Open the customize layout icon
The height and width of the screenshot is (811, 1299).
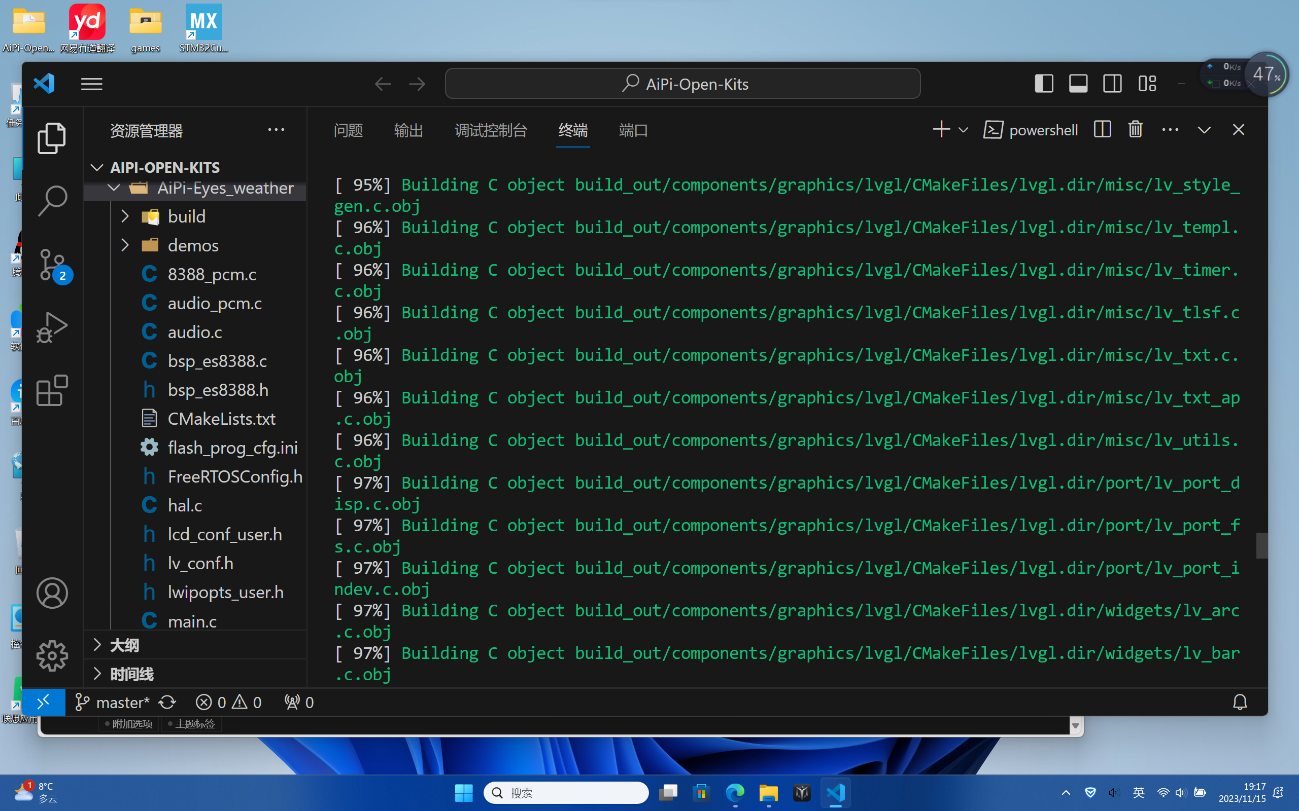tap(1147, 84)
